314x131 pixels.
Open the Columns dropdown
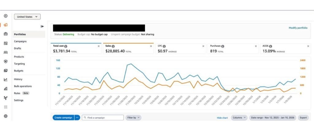click(239, 118)
